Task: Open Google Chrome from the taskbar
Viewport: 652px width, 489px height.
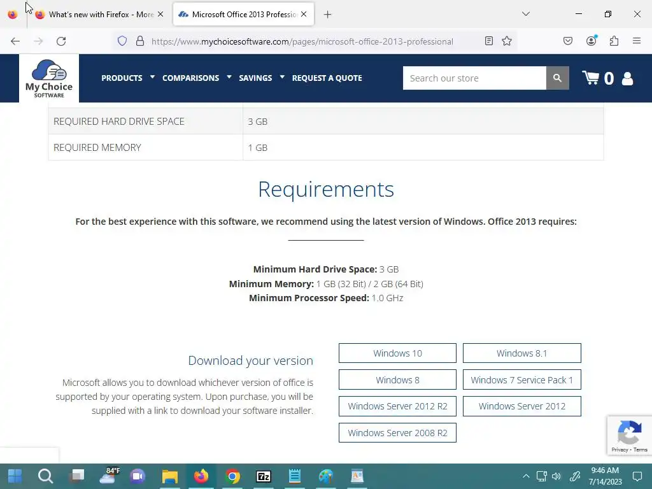Action: click(232, 476)
